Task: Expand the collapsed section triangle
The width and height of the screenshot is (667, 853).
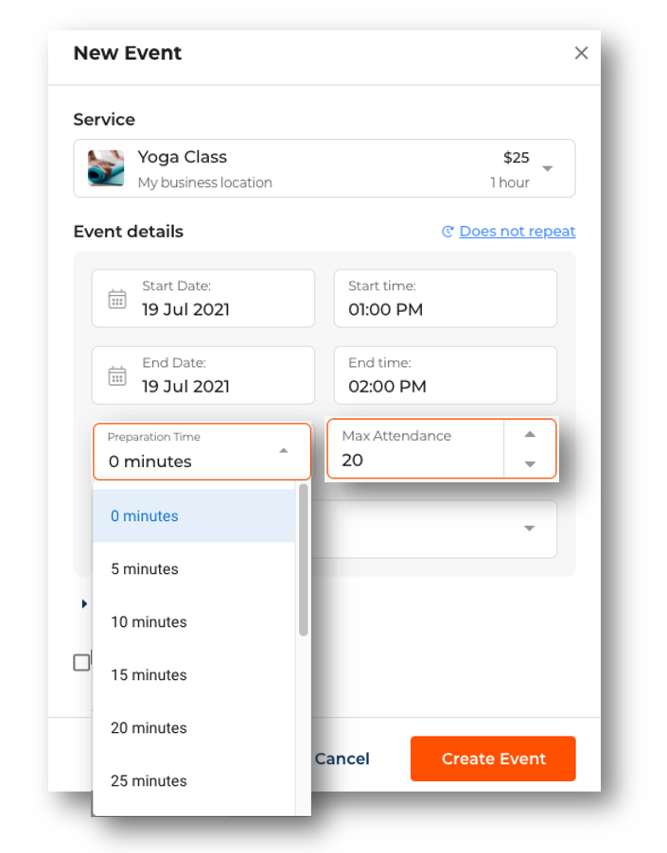Action: 84,603
